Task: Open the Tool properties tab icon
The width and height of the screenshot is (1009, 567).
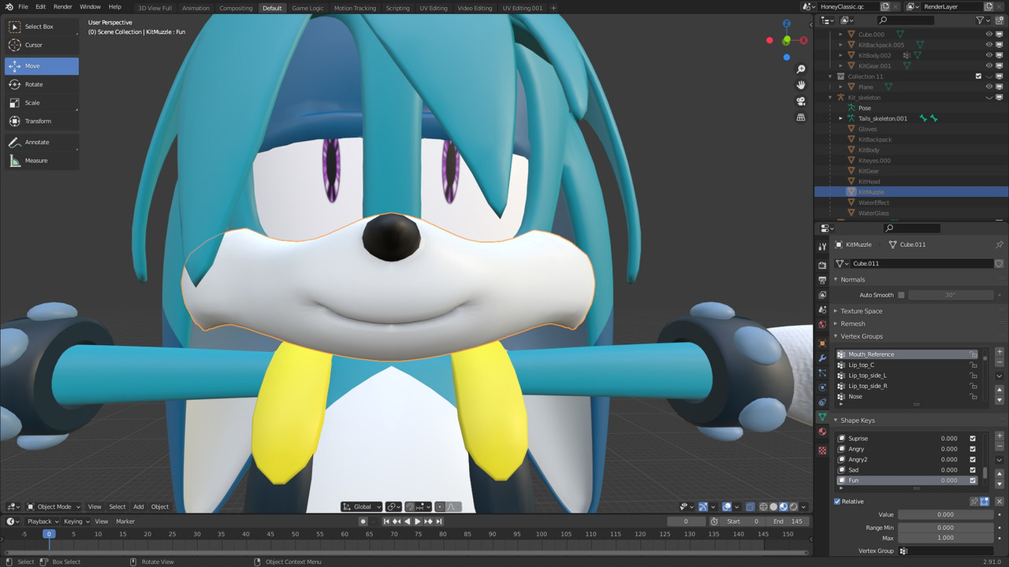Action: coord(823,247)
